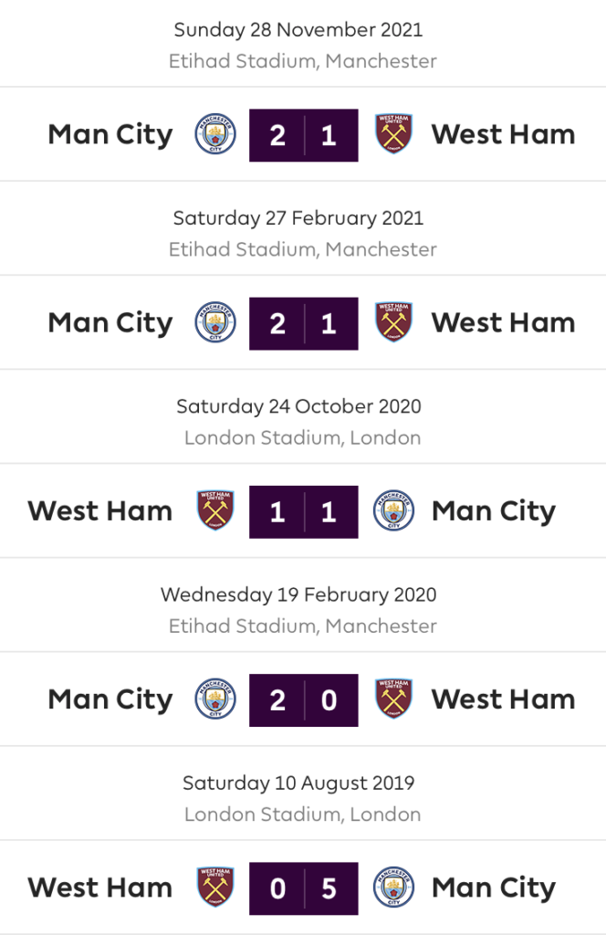Click Man City crest in 10 August 2019 match
606x935 pixels.
(x=394, y=887)
